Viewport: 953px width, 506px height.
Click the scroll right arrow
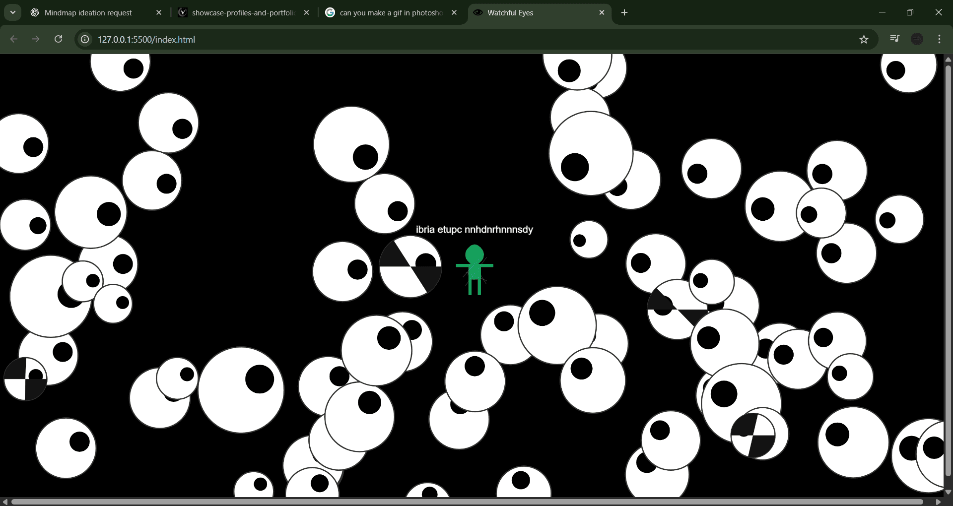click(938, 502)
